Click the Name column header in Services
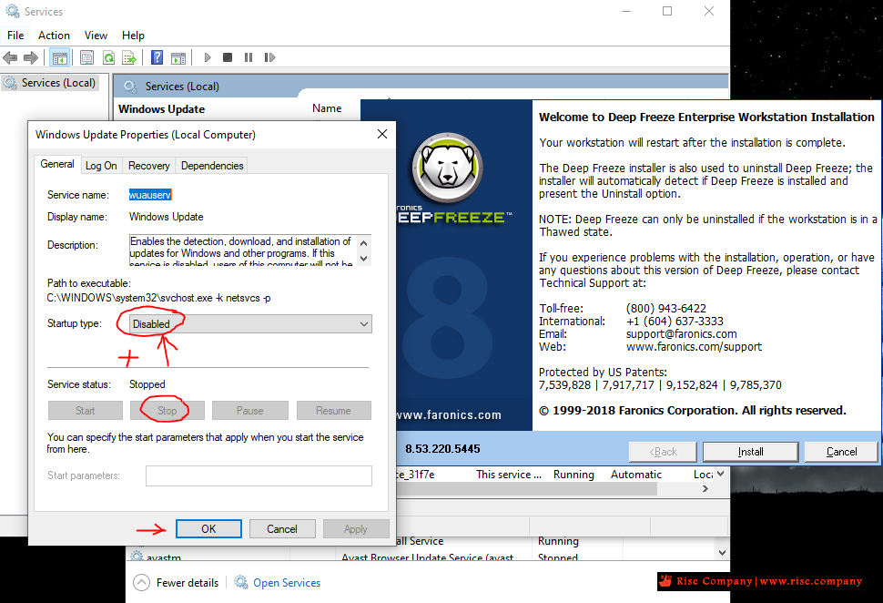 point(327,108)
